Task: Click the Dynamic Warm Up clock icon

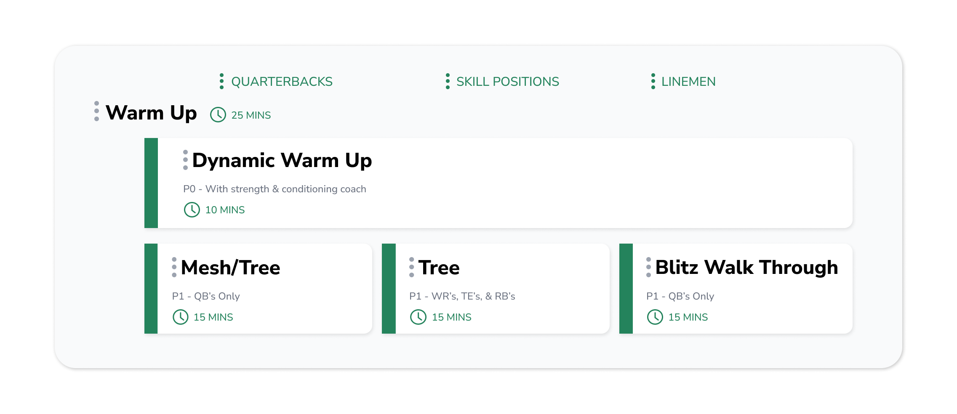Action: click(x=192, y=210)
